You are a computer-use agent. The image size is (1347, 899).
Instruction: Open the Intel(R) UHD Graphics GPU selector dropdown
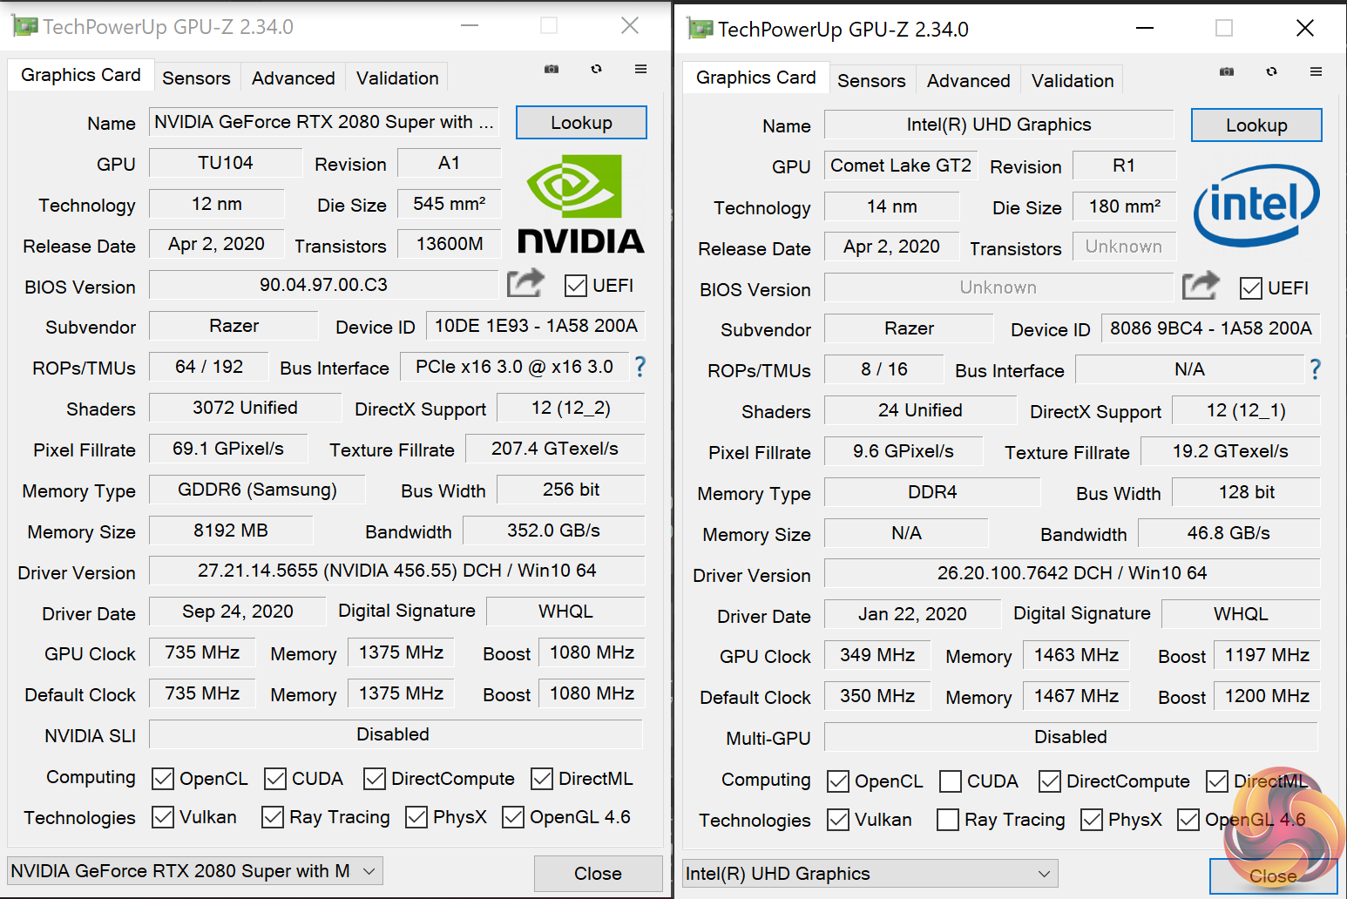[x=870, y=874]
